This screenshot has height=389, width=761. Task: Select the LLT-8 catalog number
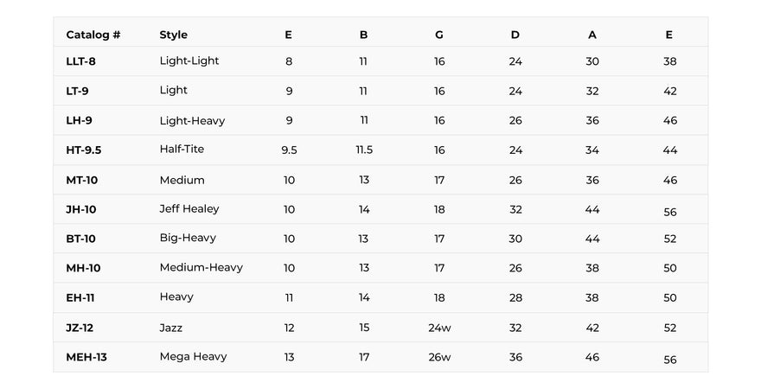pos(80,61)
